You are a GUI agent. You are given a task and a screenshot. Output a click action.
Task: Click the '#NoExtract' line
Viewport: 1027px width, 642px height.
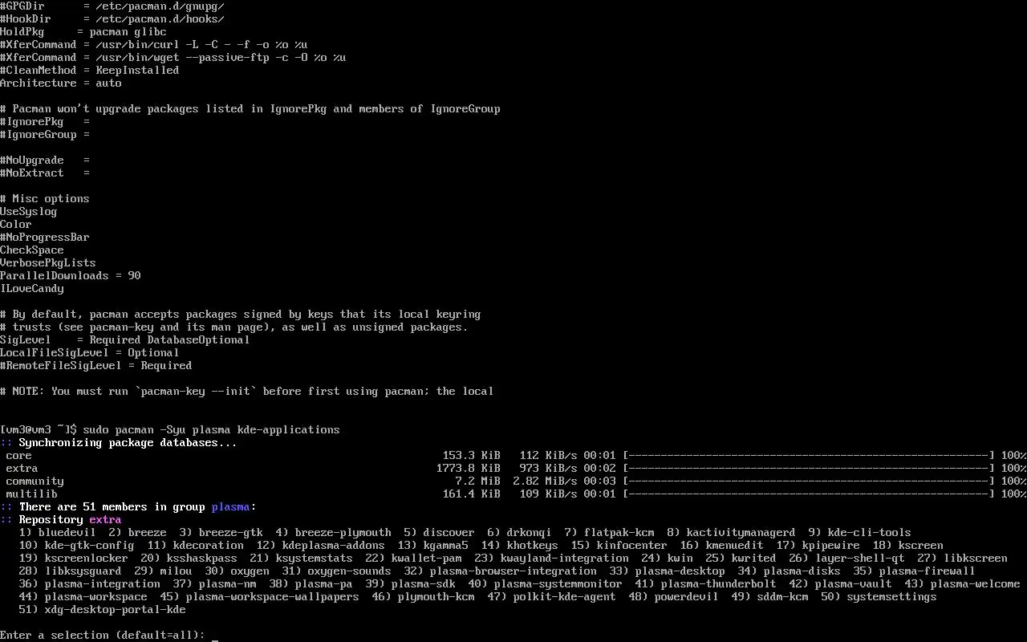(45, 173)
